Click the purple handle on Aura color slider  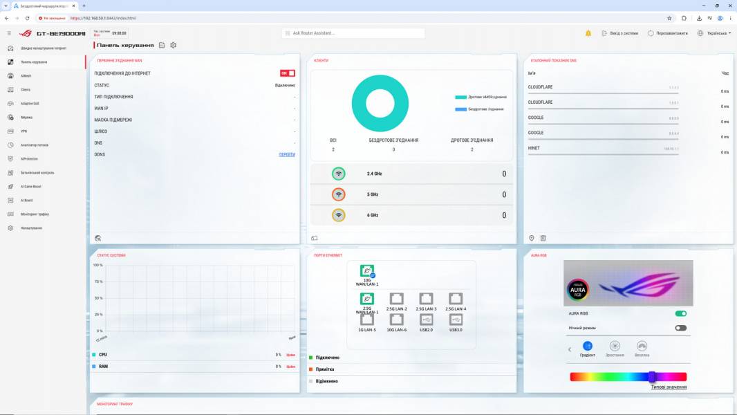pos(652,376)
